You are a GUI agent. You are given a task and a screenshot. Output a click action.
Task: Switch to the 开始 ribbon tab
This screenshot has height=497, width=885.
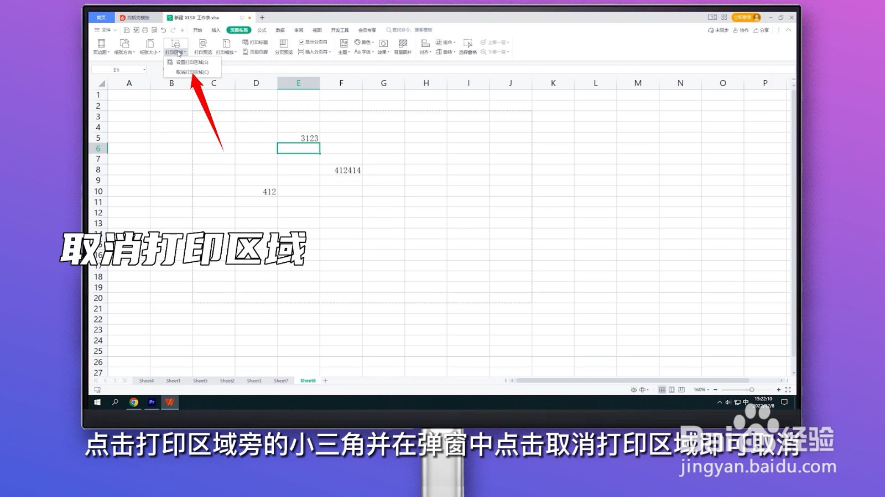point(197,30)
